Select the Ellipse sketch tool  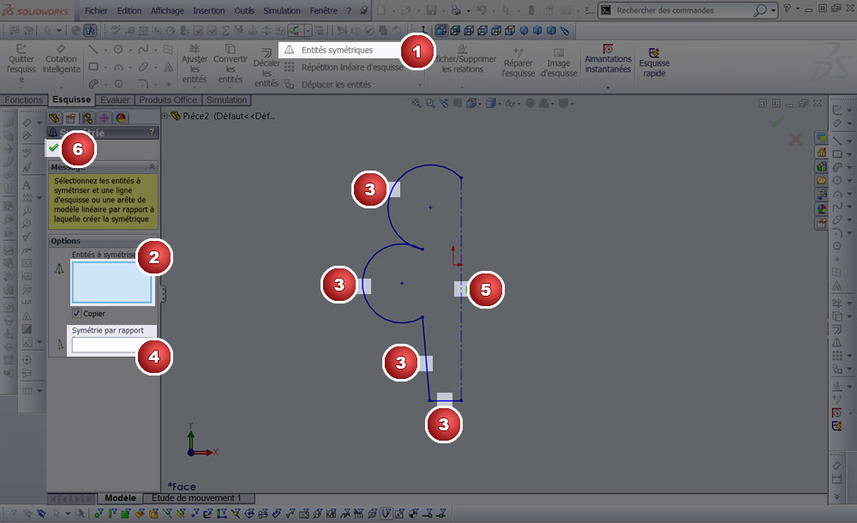point(143,67)
